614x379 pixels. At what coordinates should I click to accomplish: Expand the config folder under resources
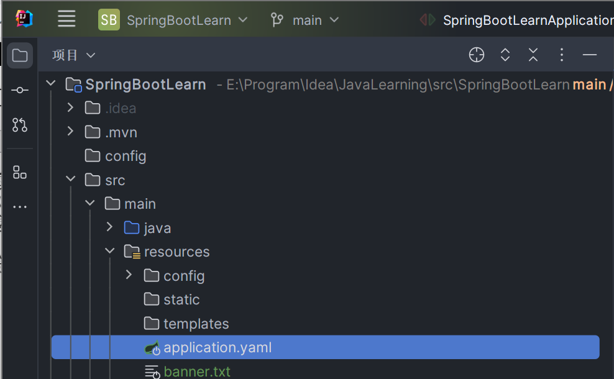click(x=129, y=275)
